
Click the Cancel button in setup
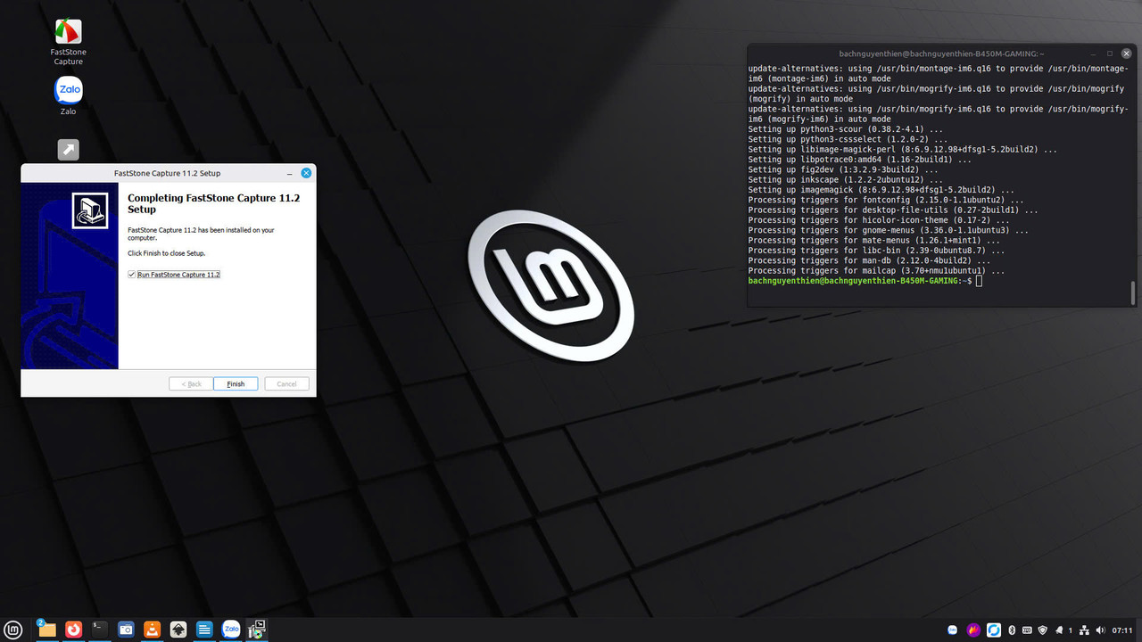(x=286, y=383)
